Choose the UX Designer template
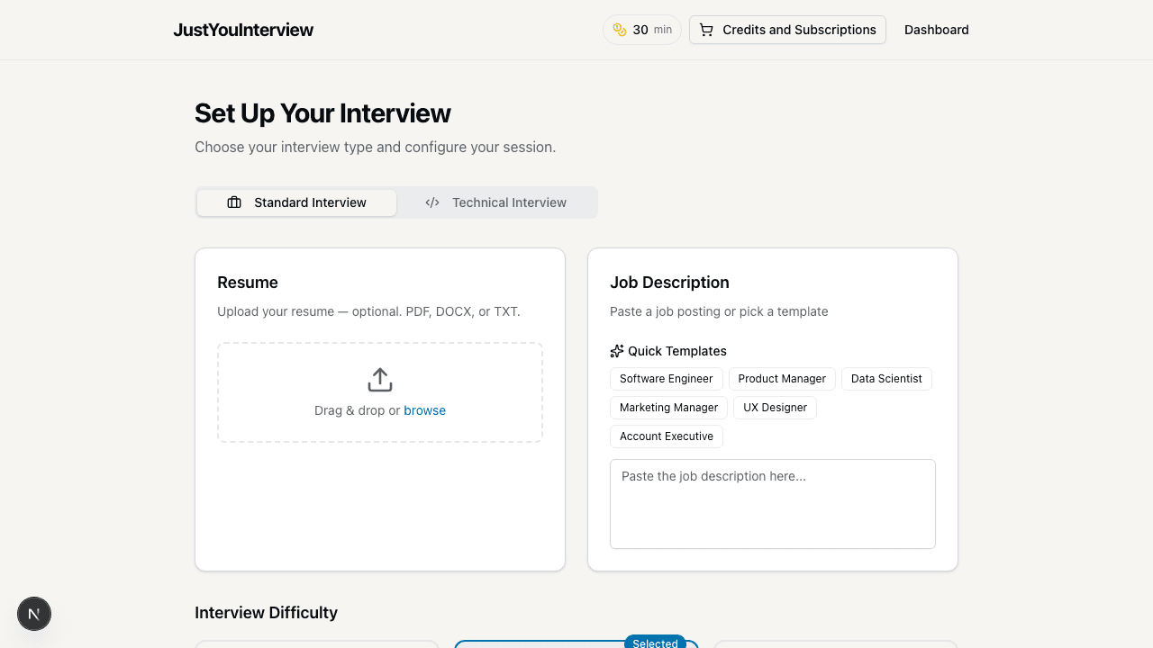Image resolution: width=1153 pixels, height=648 pixels. tap(775, 408)
